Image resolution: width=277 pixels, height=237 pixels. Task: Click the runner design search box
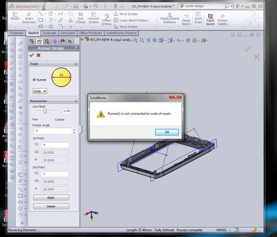tap(204, 6)
